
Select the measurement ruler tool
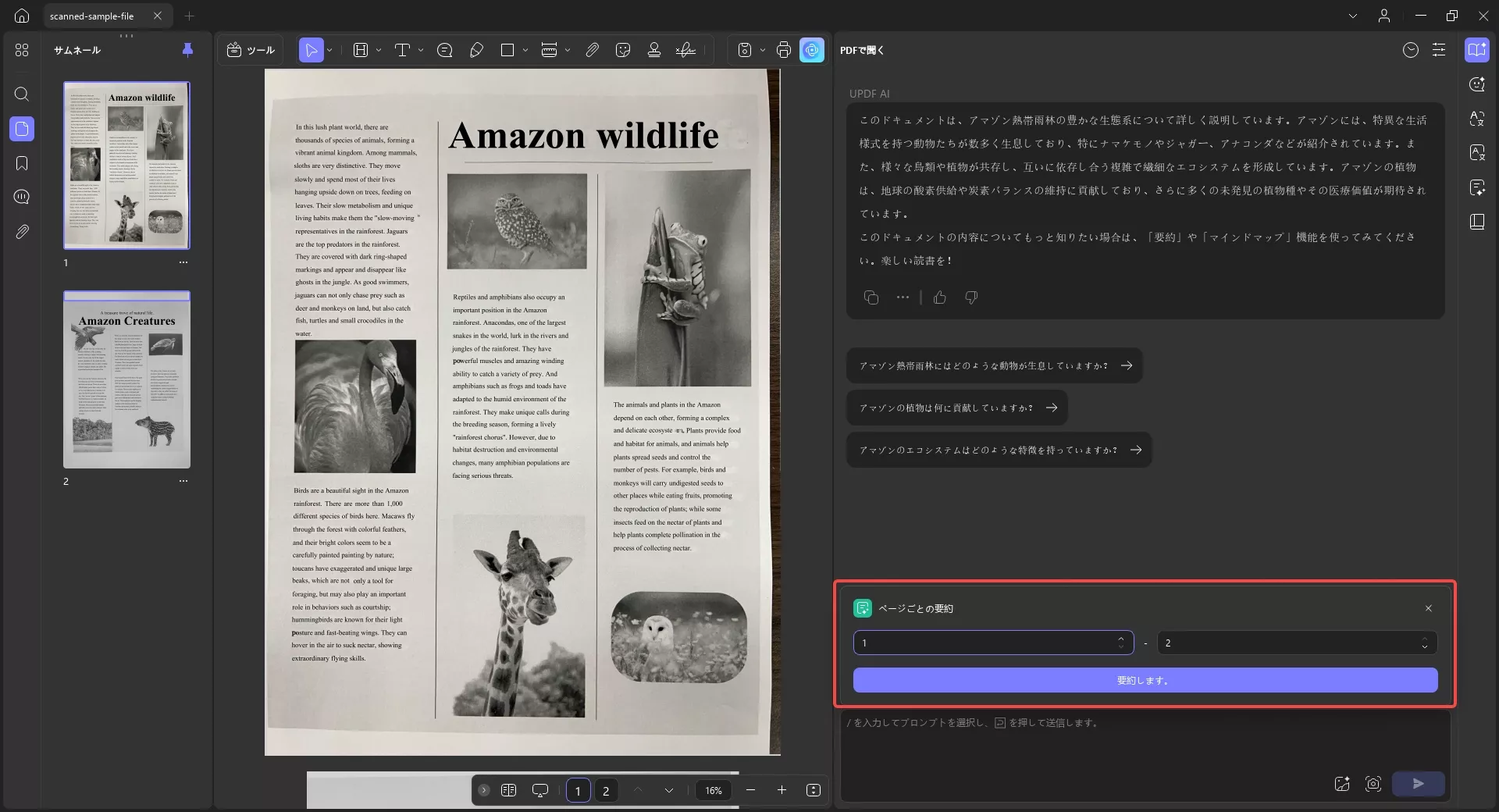[549, 50]
